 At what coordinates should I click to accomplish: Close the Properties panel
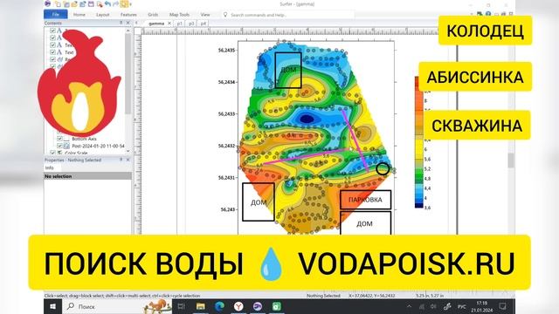(x=128, y=160)
